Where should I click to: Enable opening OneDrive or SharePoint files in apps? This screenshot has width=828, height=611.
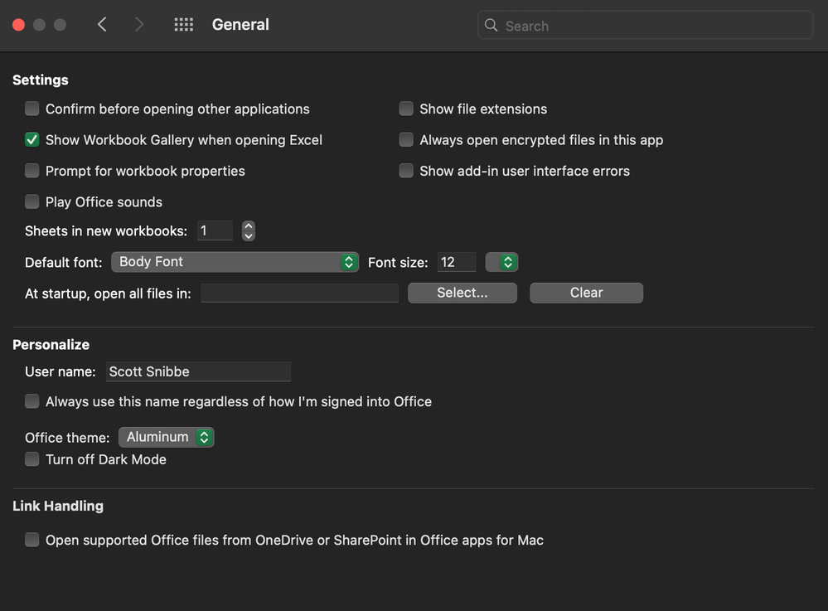pyautogui.click(x=32, y=540)
